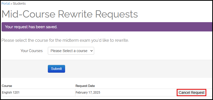Click the midterm rewrite instruction text
This screenshot has height=100, width=213.
pyautogui.click(x=65, y=40)
